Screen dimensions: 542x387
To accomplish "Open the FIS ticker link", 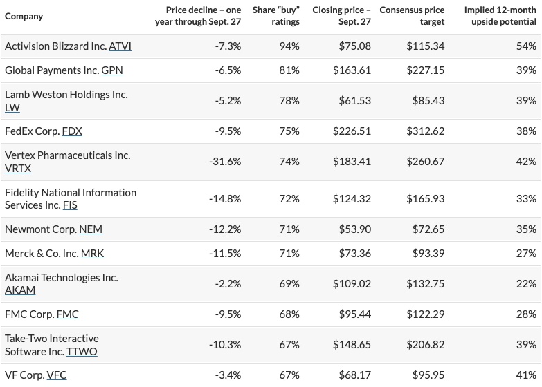I will 70,205.
